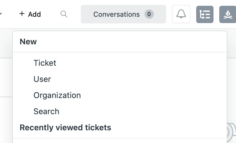The image size is (236, 143).
Task: Click the magnifier search icon in header
Action: (64, 14)
